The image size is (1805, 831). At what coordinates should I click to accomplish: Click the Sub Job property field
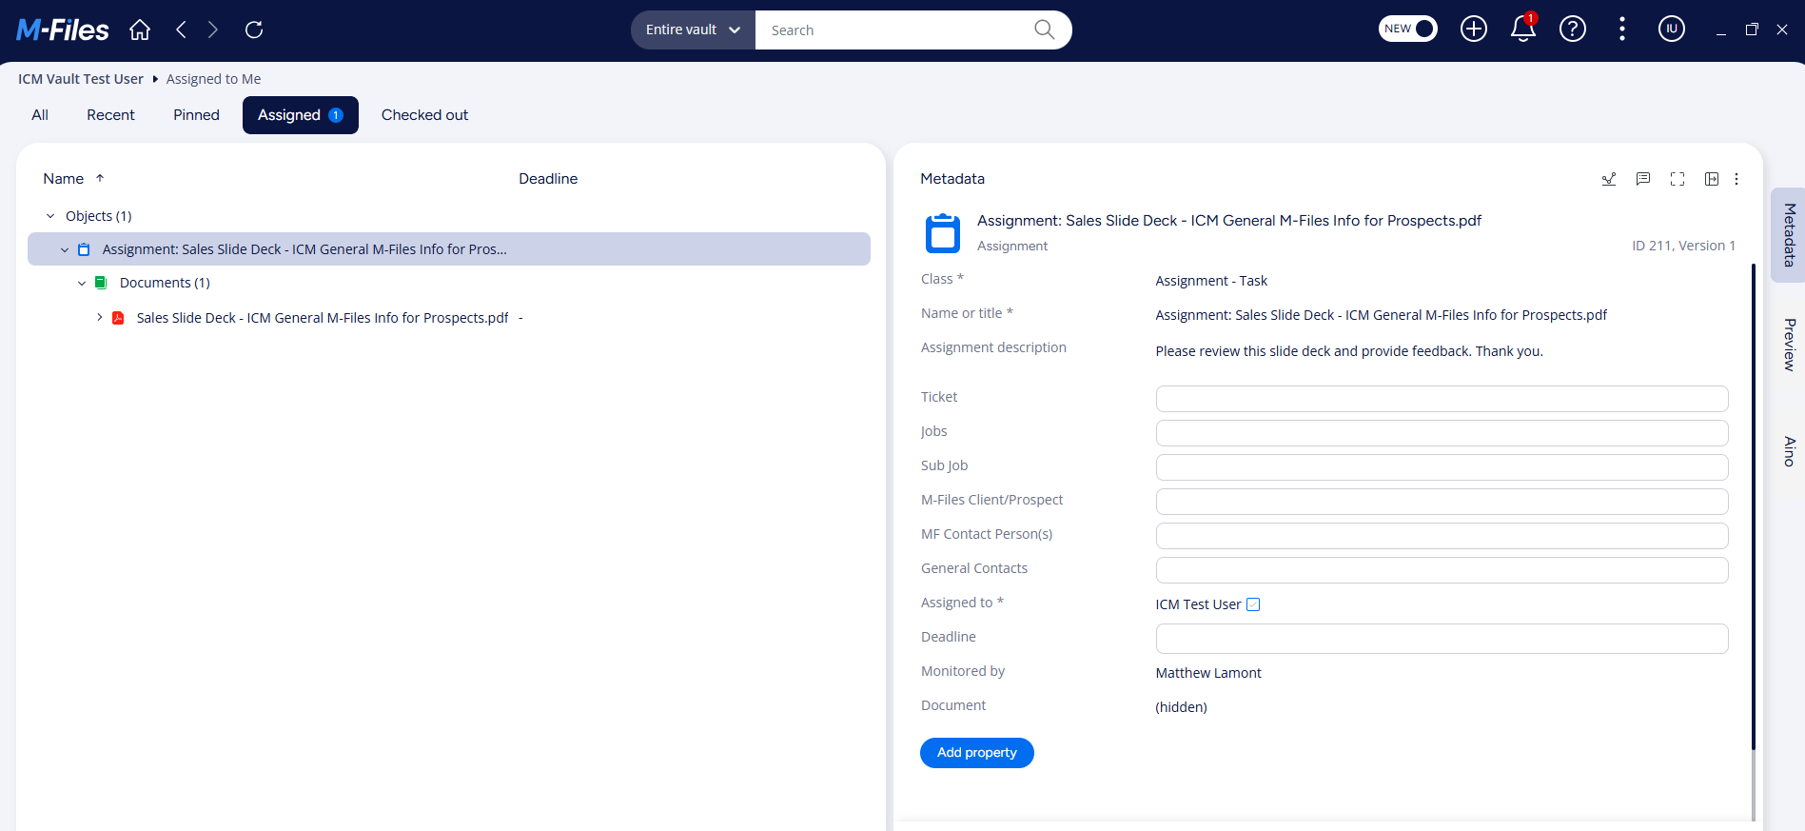[x=1442, y=467]
